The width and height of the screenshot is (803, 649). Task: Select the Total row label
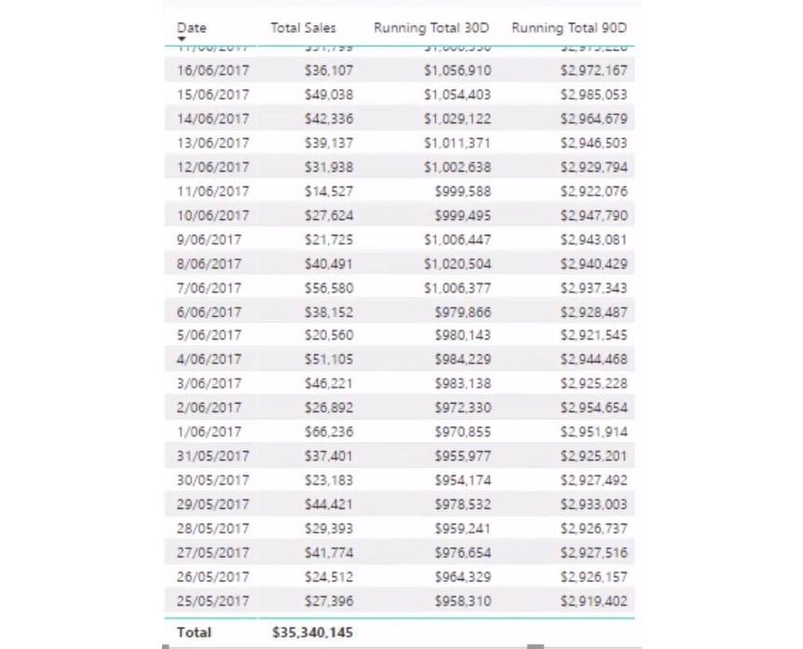pos(194,632)
